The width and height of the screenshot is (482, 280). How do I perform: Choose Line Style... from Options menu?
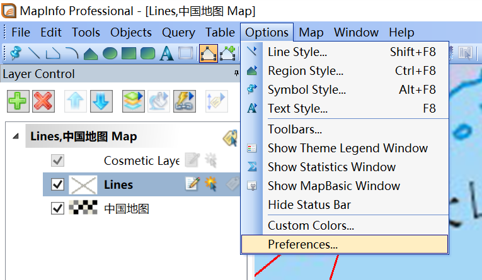345,52
